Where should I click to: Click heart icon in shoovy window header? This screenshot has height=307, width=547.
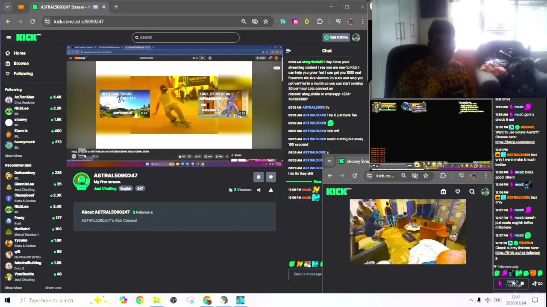coord(458,192)
